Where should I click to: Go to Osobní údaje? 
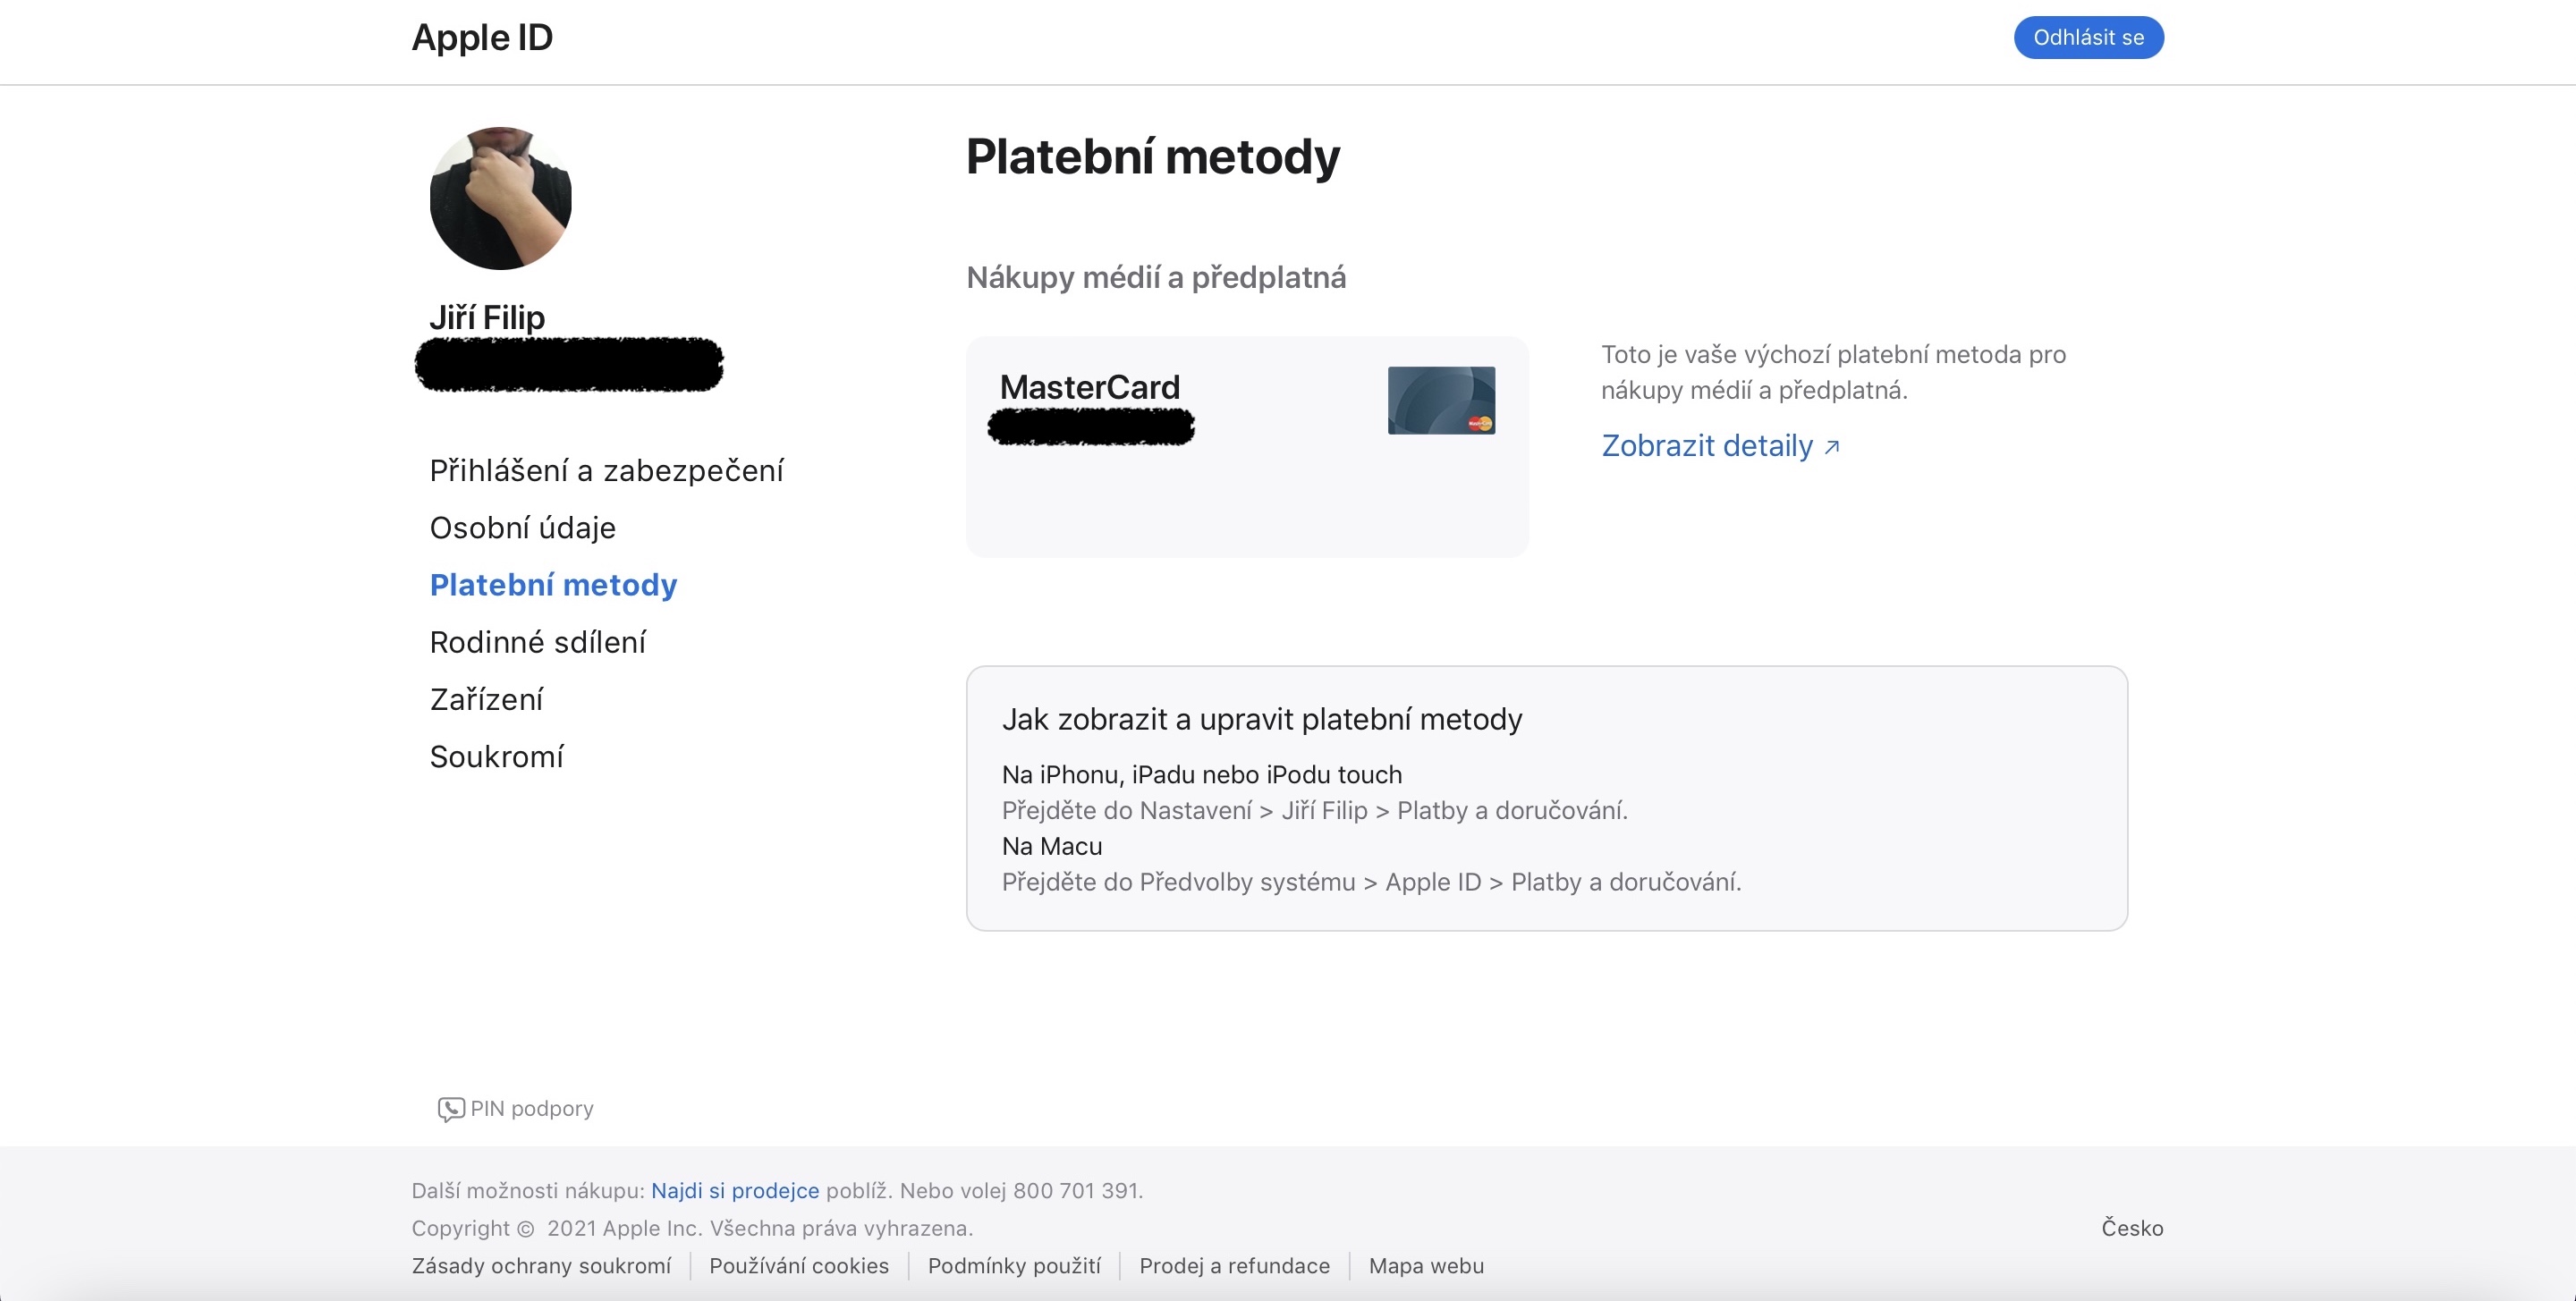coord(522,527)
